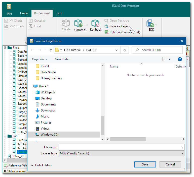Click the Rollback icon in ribbon

coord(95,24)
